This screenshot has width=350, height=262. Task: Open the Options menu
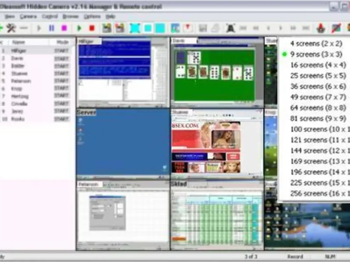tap(92, 17)
